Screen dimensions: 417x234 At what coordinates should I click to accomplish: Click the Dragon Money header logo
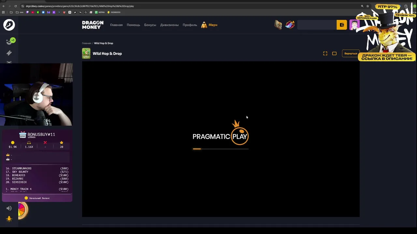point(93,25)
